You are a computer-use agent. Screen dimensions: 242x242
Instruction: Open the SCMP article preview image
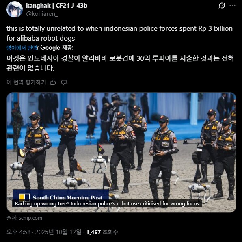[x=121, y=152]
